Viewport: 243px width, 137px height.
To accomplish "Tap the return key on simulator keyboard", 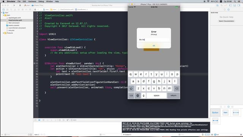I will coord(173,96).
